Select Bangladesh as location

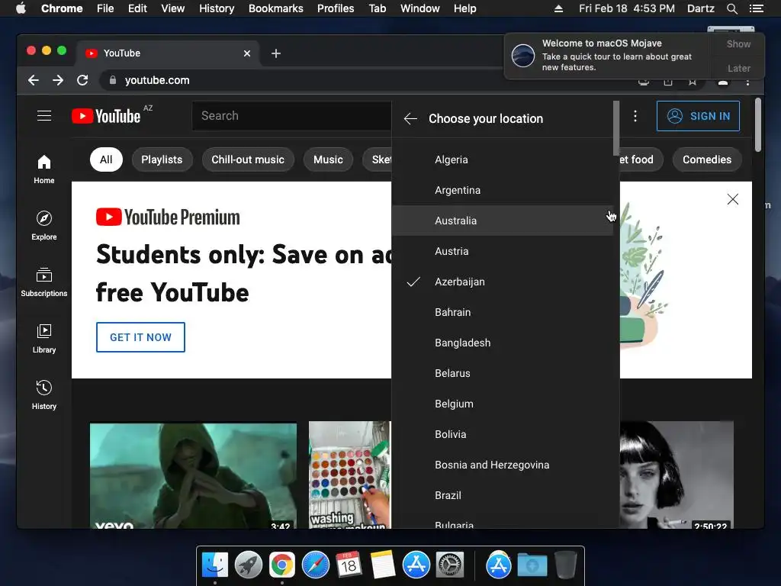point(502,343)
